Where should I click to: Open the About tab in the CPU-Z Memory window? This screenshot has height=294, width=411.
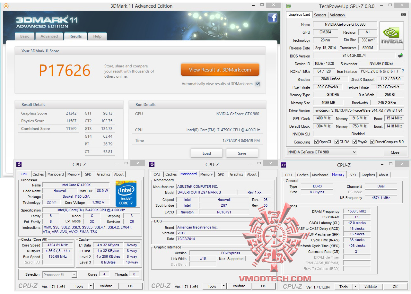point(383,175)
